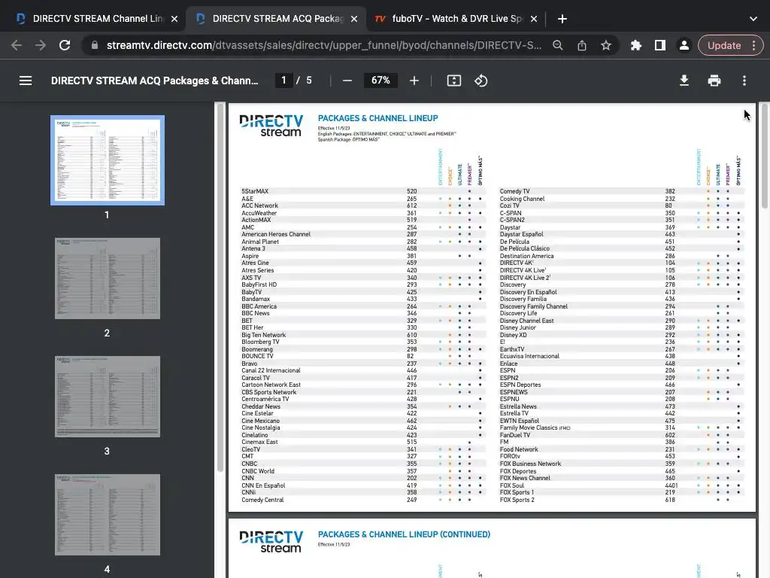Open the profile account menu
Viewport: 770px width, 578px height.
pos(684,45)
